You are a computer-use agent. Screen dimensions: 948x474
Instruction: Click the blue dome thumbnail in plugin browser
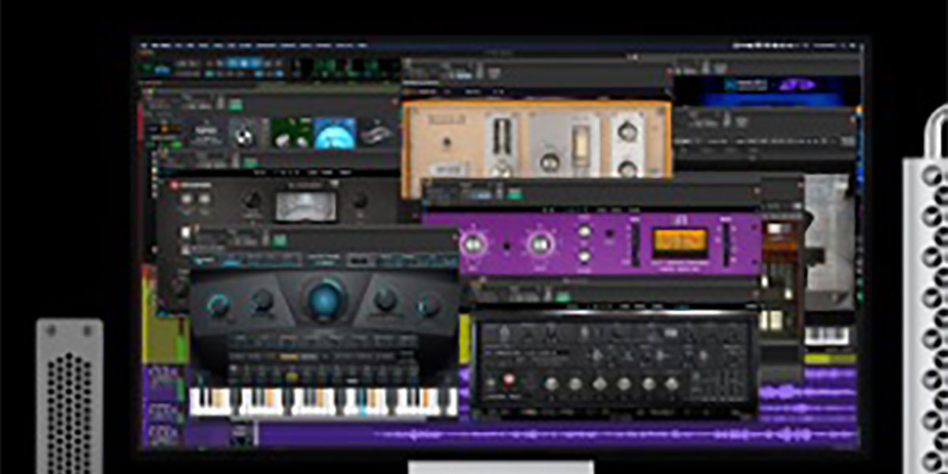[335, 133]
